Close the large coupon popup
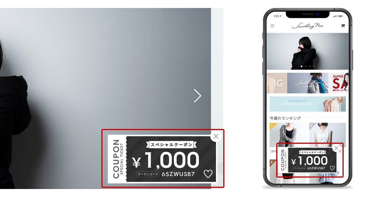Screen dimensions: 381x197 click(x=216, y=137)
